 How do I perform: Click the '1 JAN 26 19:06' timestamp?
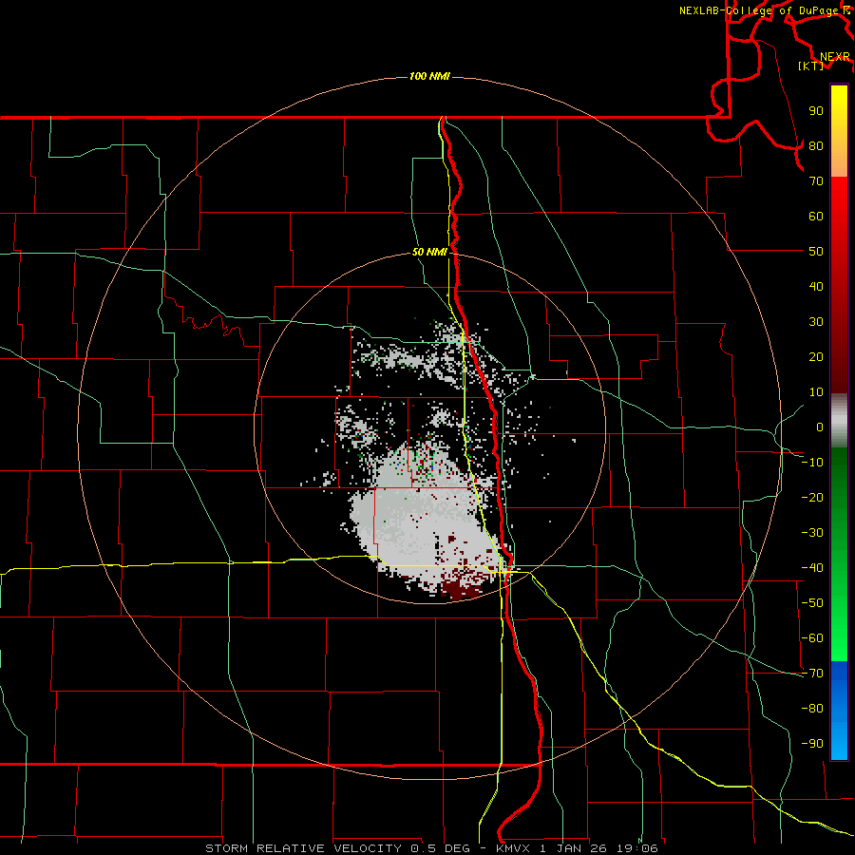(x=599, y=848)
